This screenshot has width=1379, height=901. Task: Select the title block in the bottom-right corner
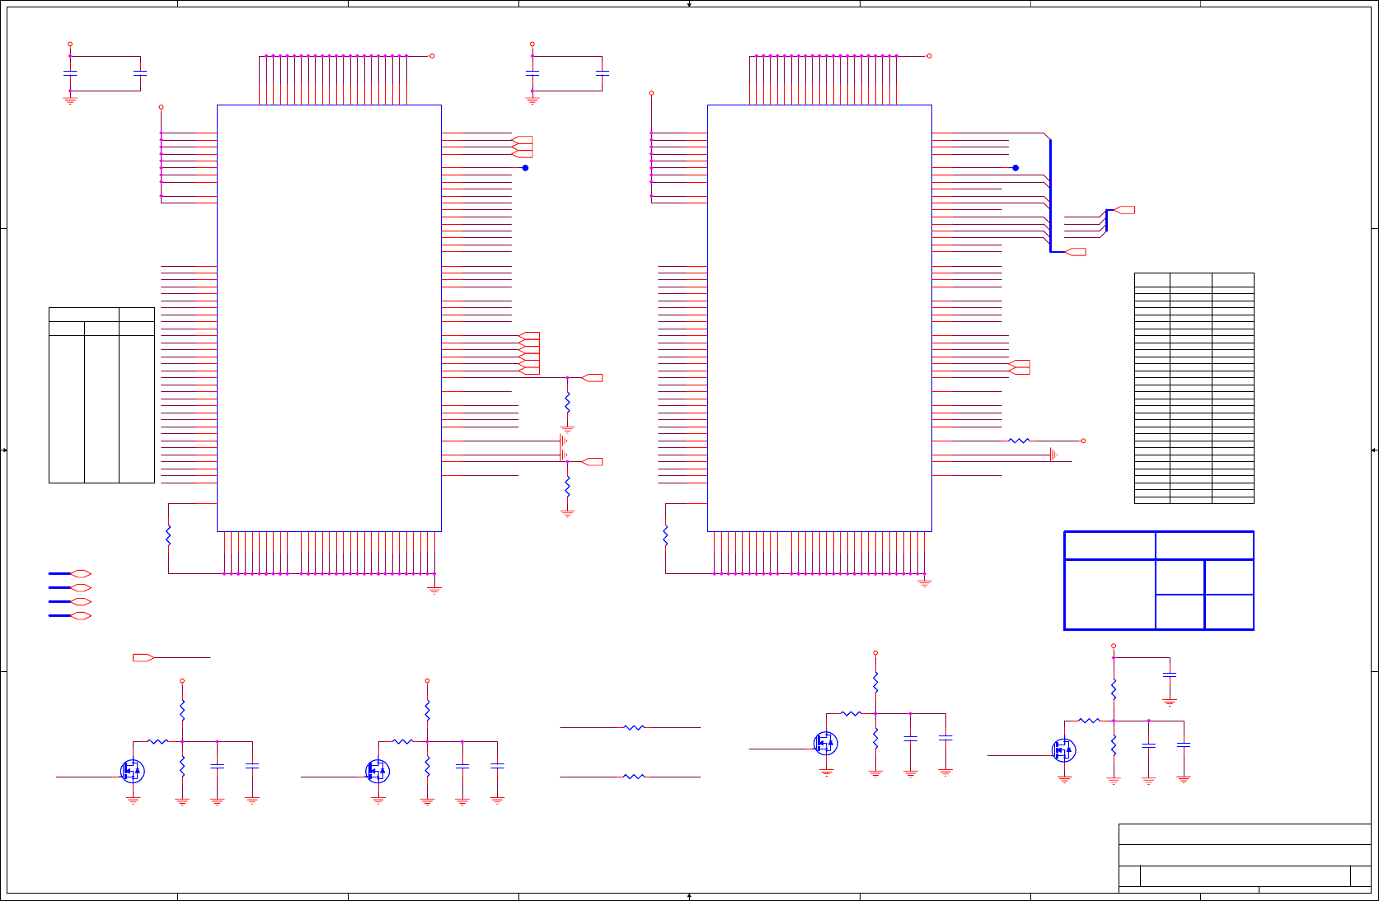point(1245,858)
